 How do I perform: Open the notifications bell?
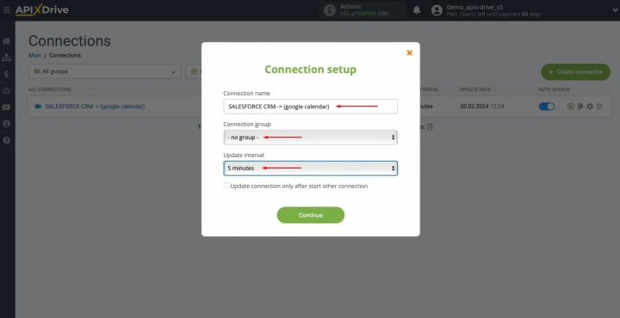[417, 10]
